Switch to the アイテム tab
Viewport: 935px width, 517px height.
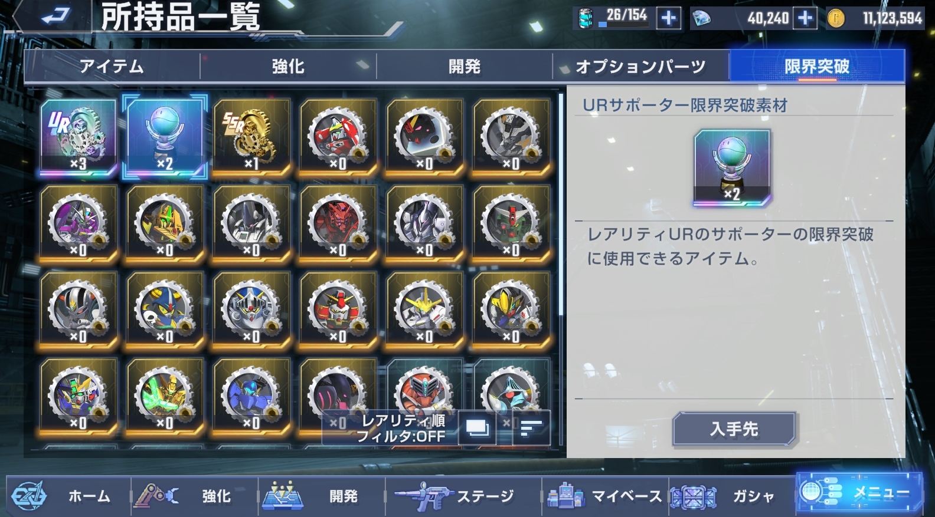point(112,66)
